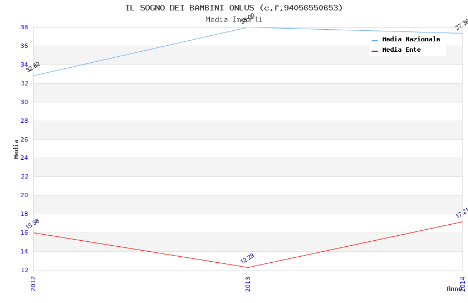Click the Anno axis title
Image resolution: width=468 pixels, height=303 pixels.
point(454,289)
